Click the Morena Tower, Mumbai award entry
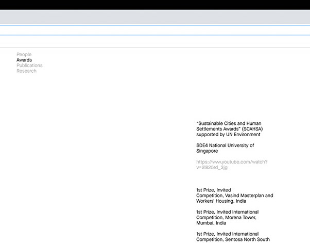 pos(228,217)
